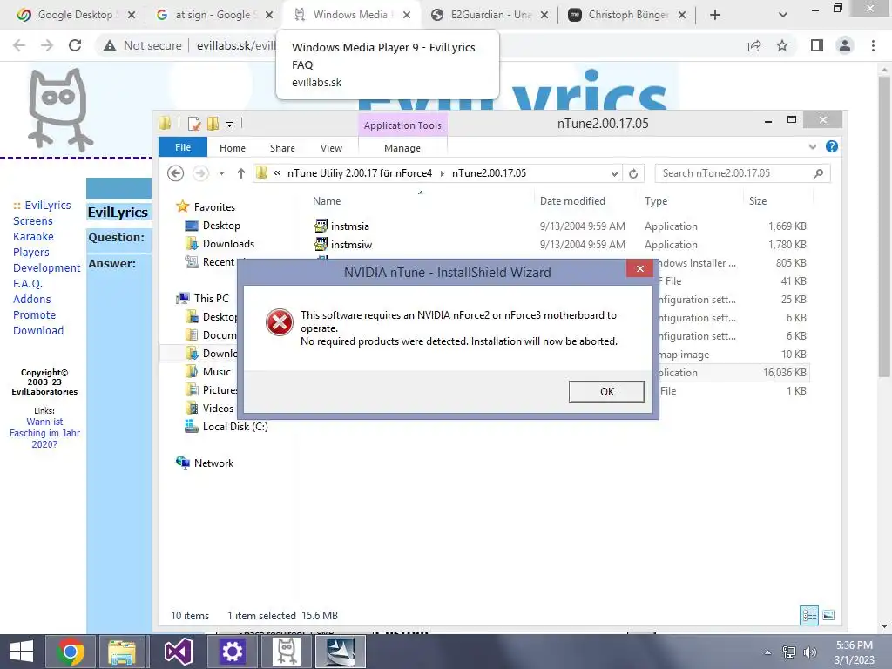The width and height of the screenshot is (892, 669).
Task: Open Chrome three-dot menu
Action: (873, 45)
